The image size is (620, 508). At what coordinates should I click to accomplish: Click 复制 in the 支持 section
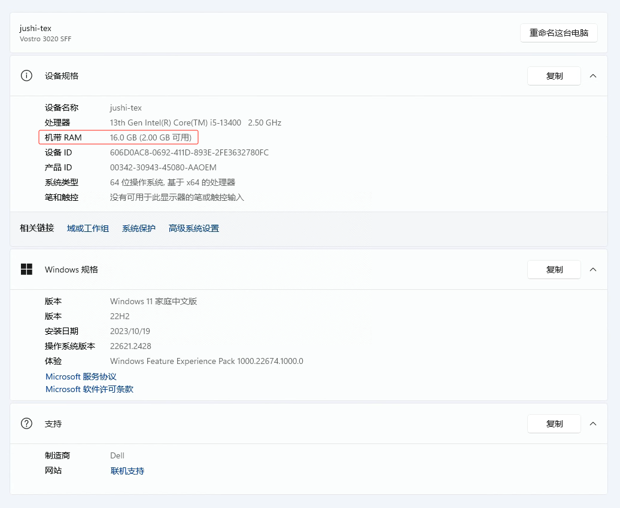[x=554, y=424]
